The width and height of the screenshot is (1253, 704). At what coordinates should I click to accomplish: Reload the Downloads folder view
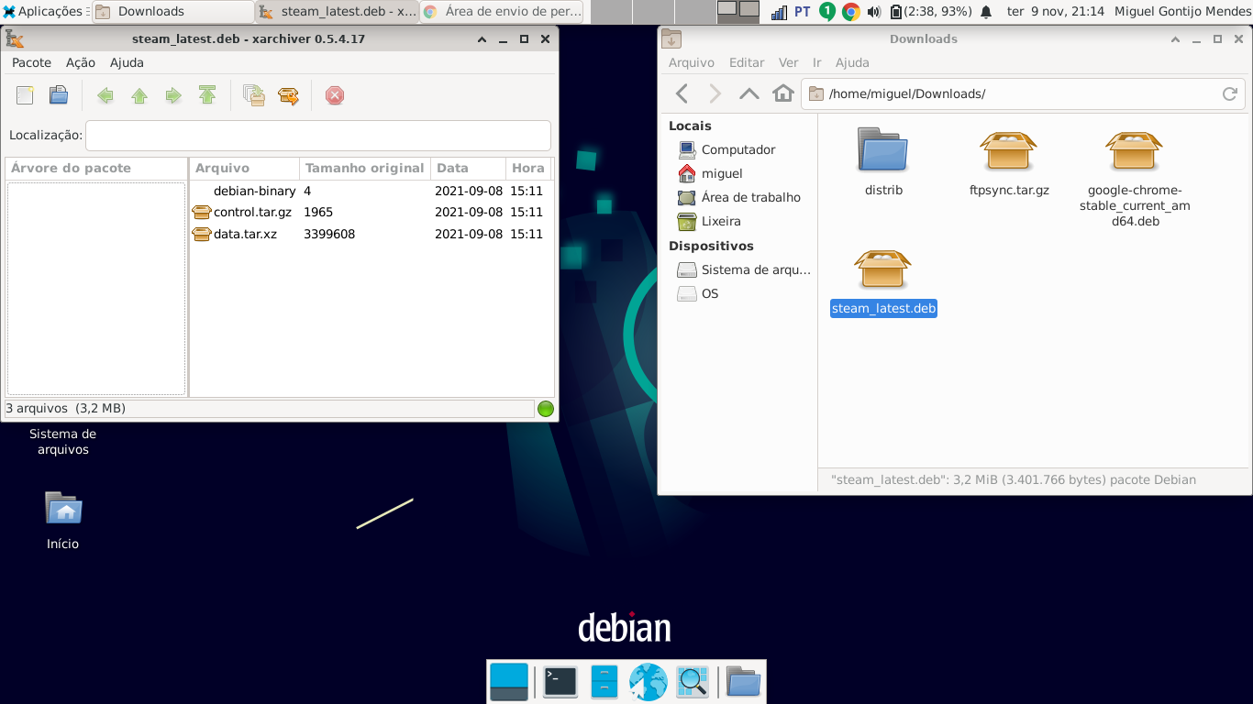click(x=1230, y=93)
